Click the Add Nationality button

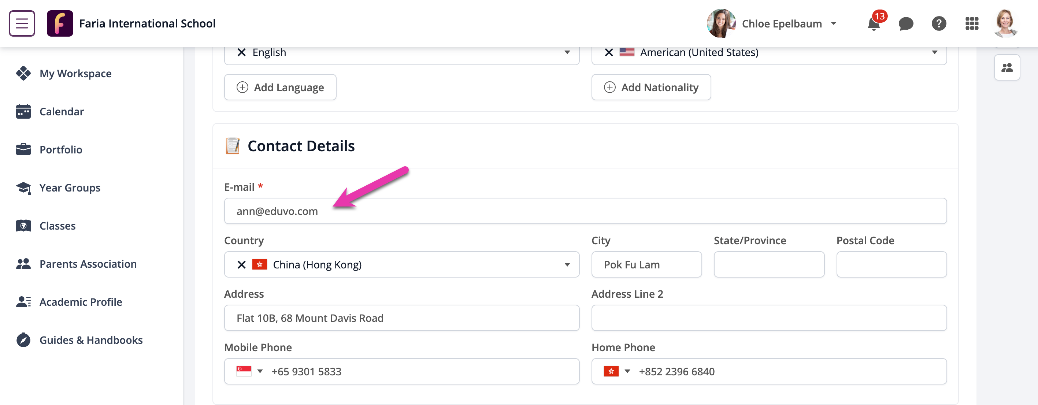tap(651, 87)
